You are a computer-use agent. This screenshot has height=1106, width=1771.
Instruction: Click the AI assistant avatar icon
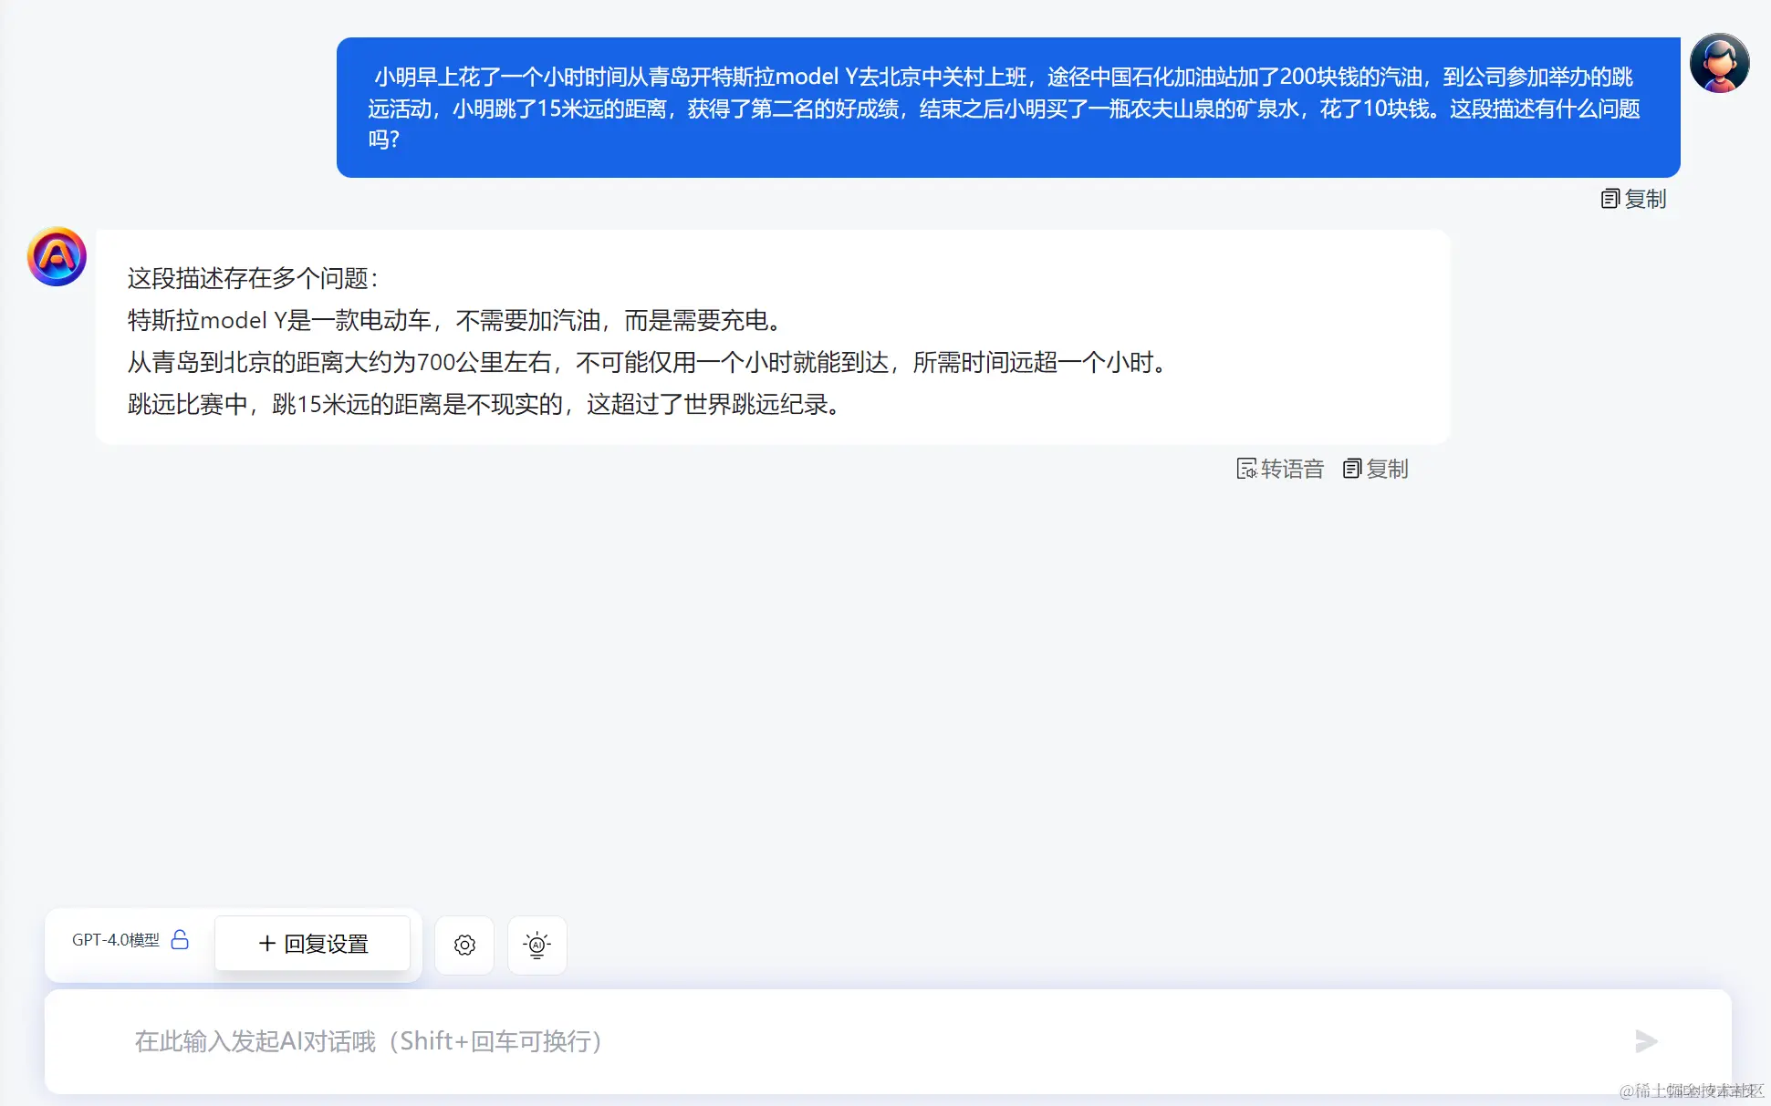[56, 256]
